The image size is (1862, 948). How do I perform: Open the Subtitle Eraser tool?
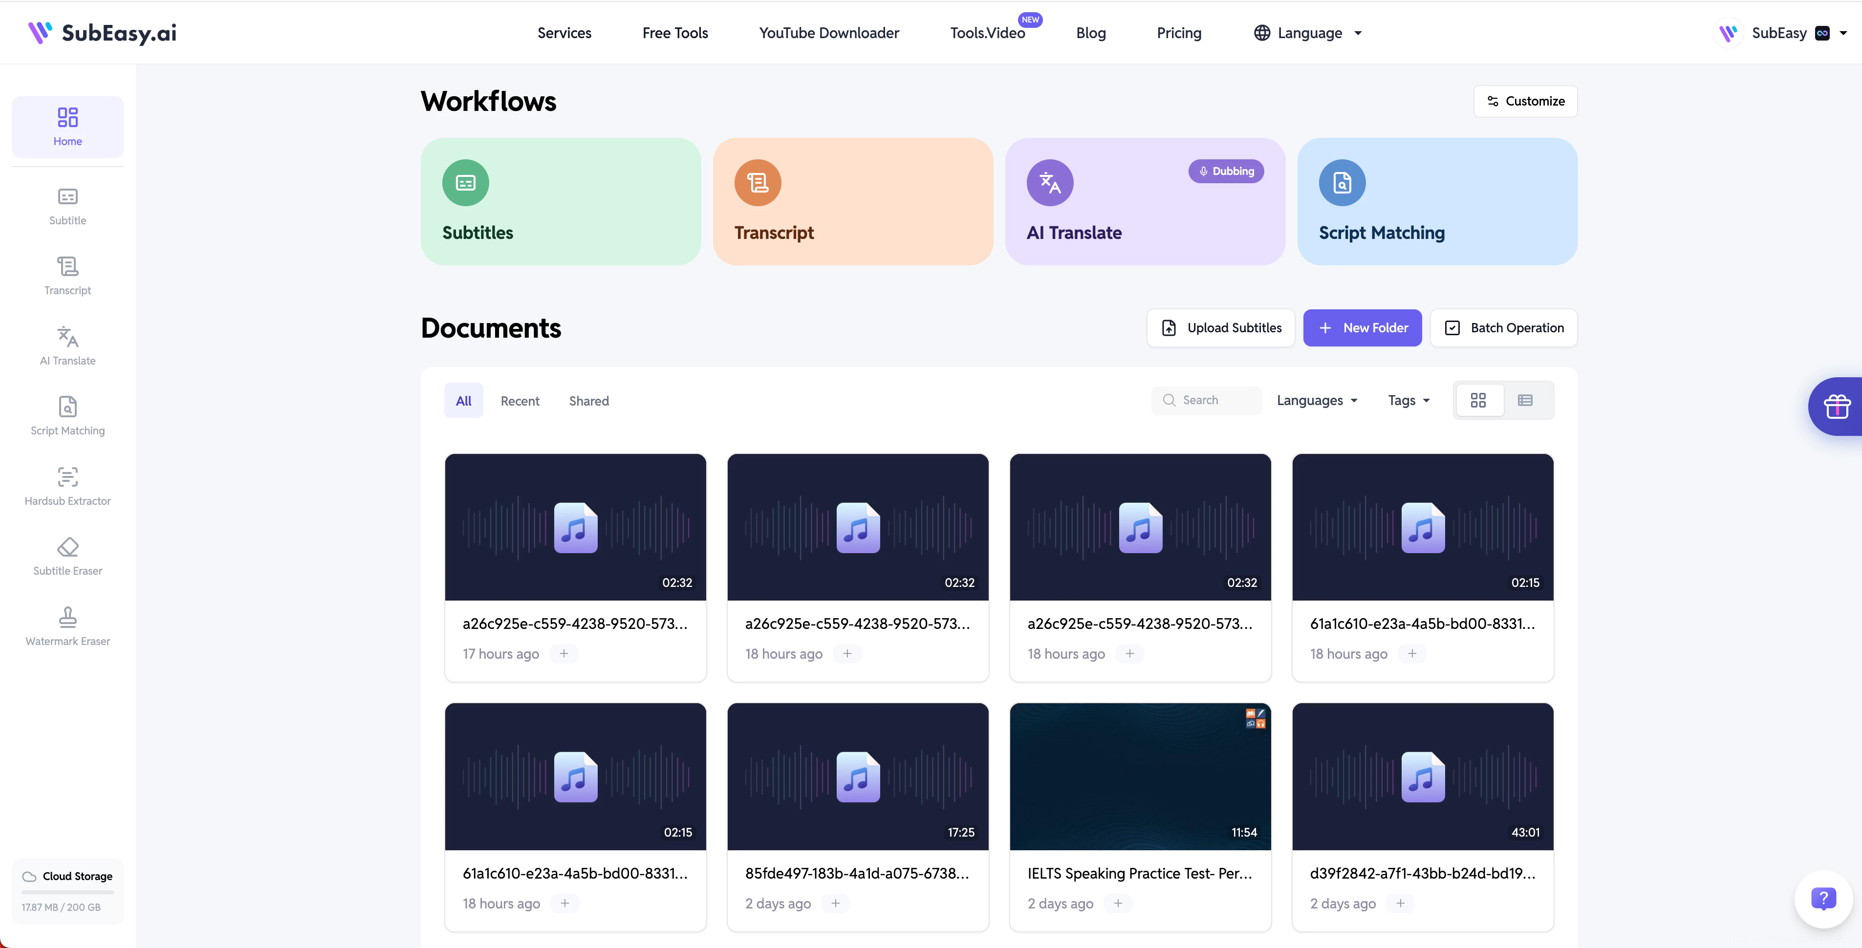[67, 557]
